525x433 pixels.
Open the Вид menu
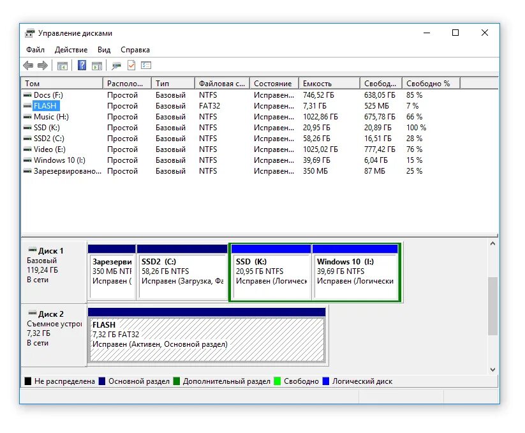click(x=104, y=50)
